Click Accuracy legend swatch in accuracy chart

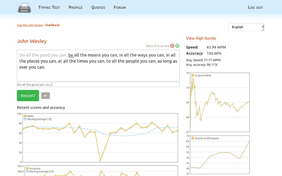[x=27, y=169]
